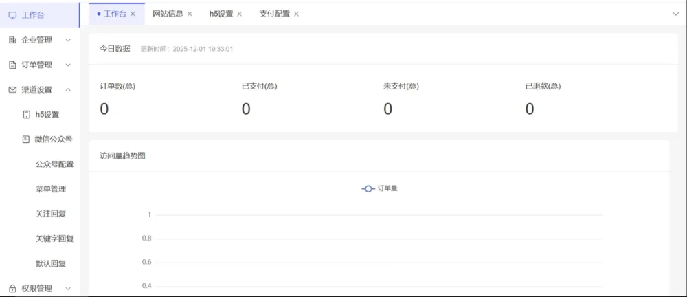Close the 工作台 tab
687x297 pixels.
tap(133, 14)
